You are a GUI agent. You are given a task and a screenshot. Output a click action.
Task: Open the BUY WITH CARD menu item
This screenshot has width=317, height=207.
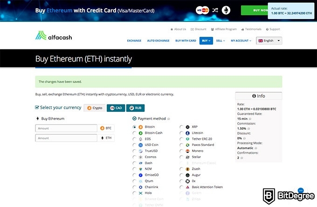186,41
